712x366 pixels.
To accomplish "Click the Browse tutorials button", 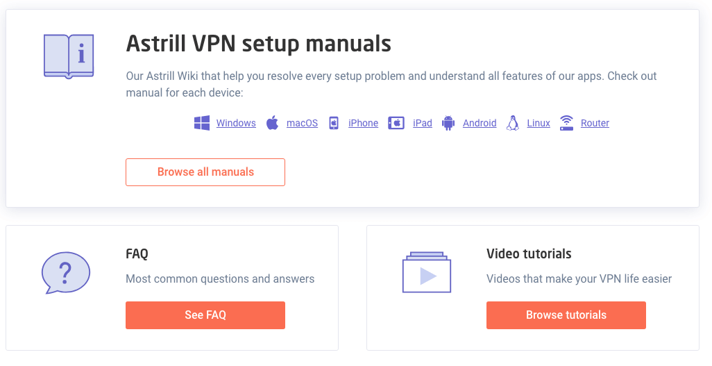I will (566, 315).
